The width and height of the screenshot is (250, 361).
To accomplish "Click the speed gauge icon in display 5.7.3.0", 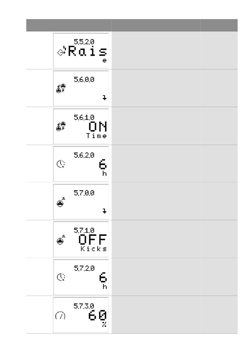I will (x=60, y=315).
